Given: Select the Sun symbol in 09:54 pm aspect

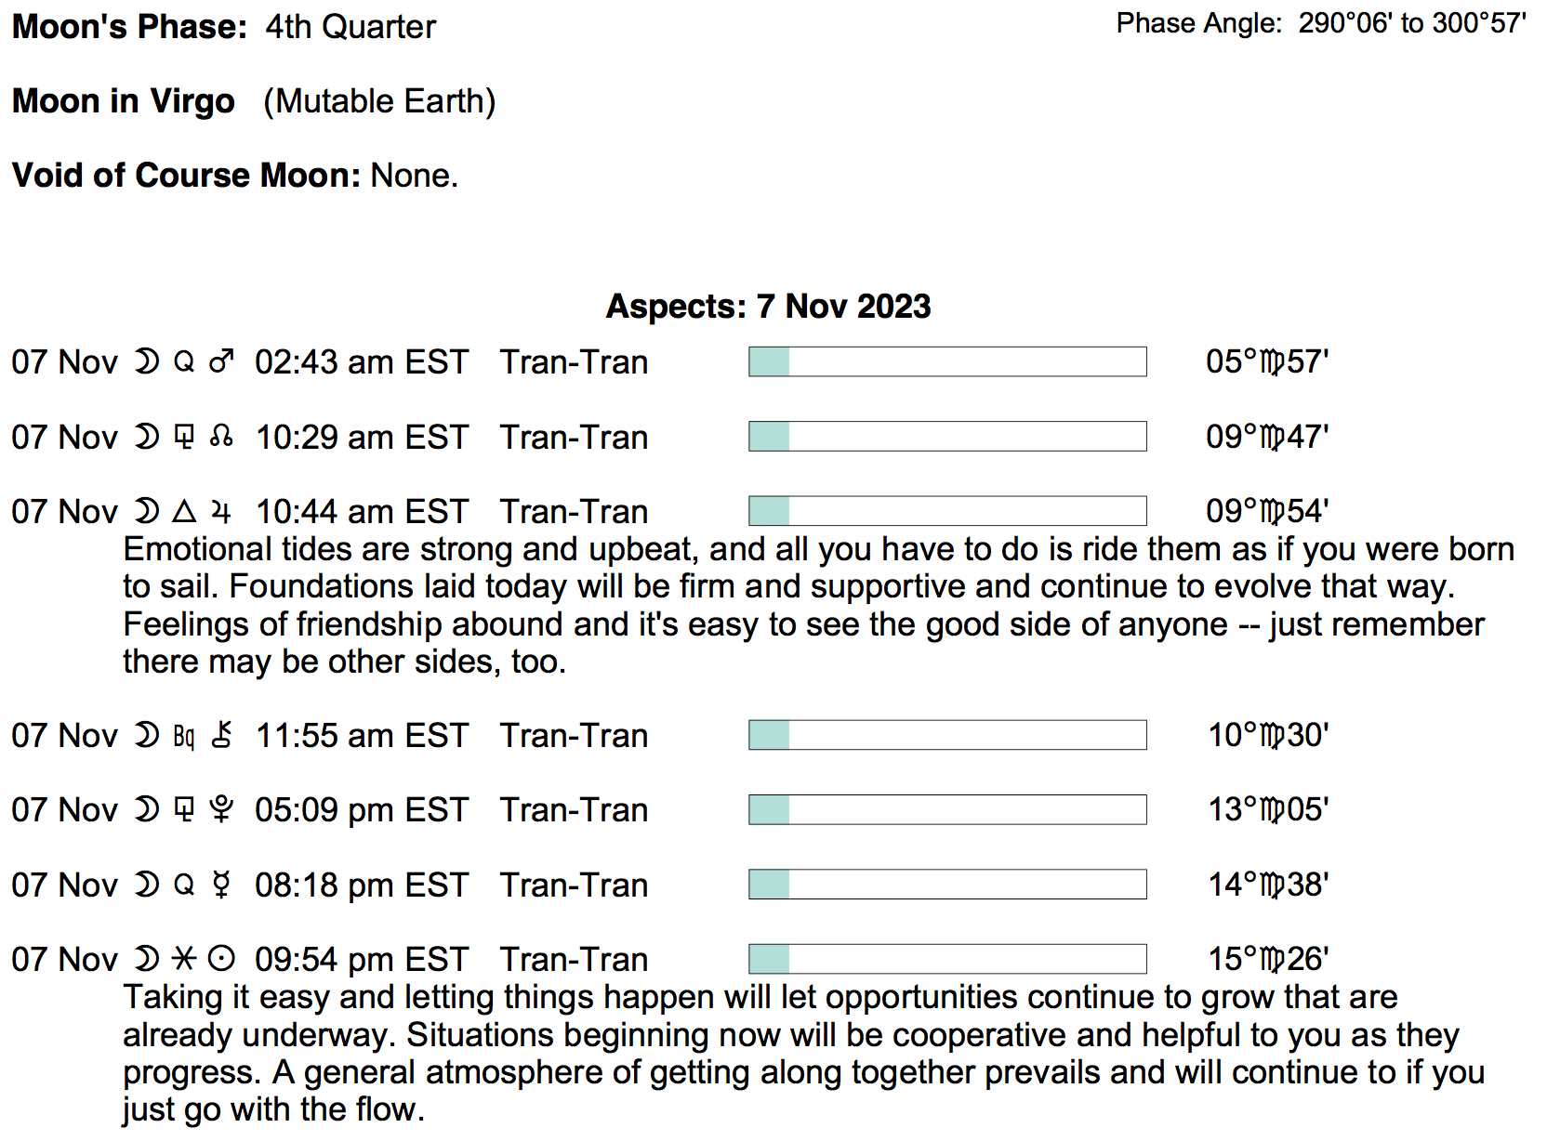Looking at the screenshot, I should tap(221, 959).
